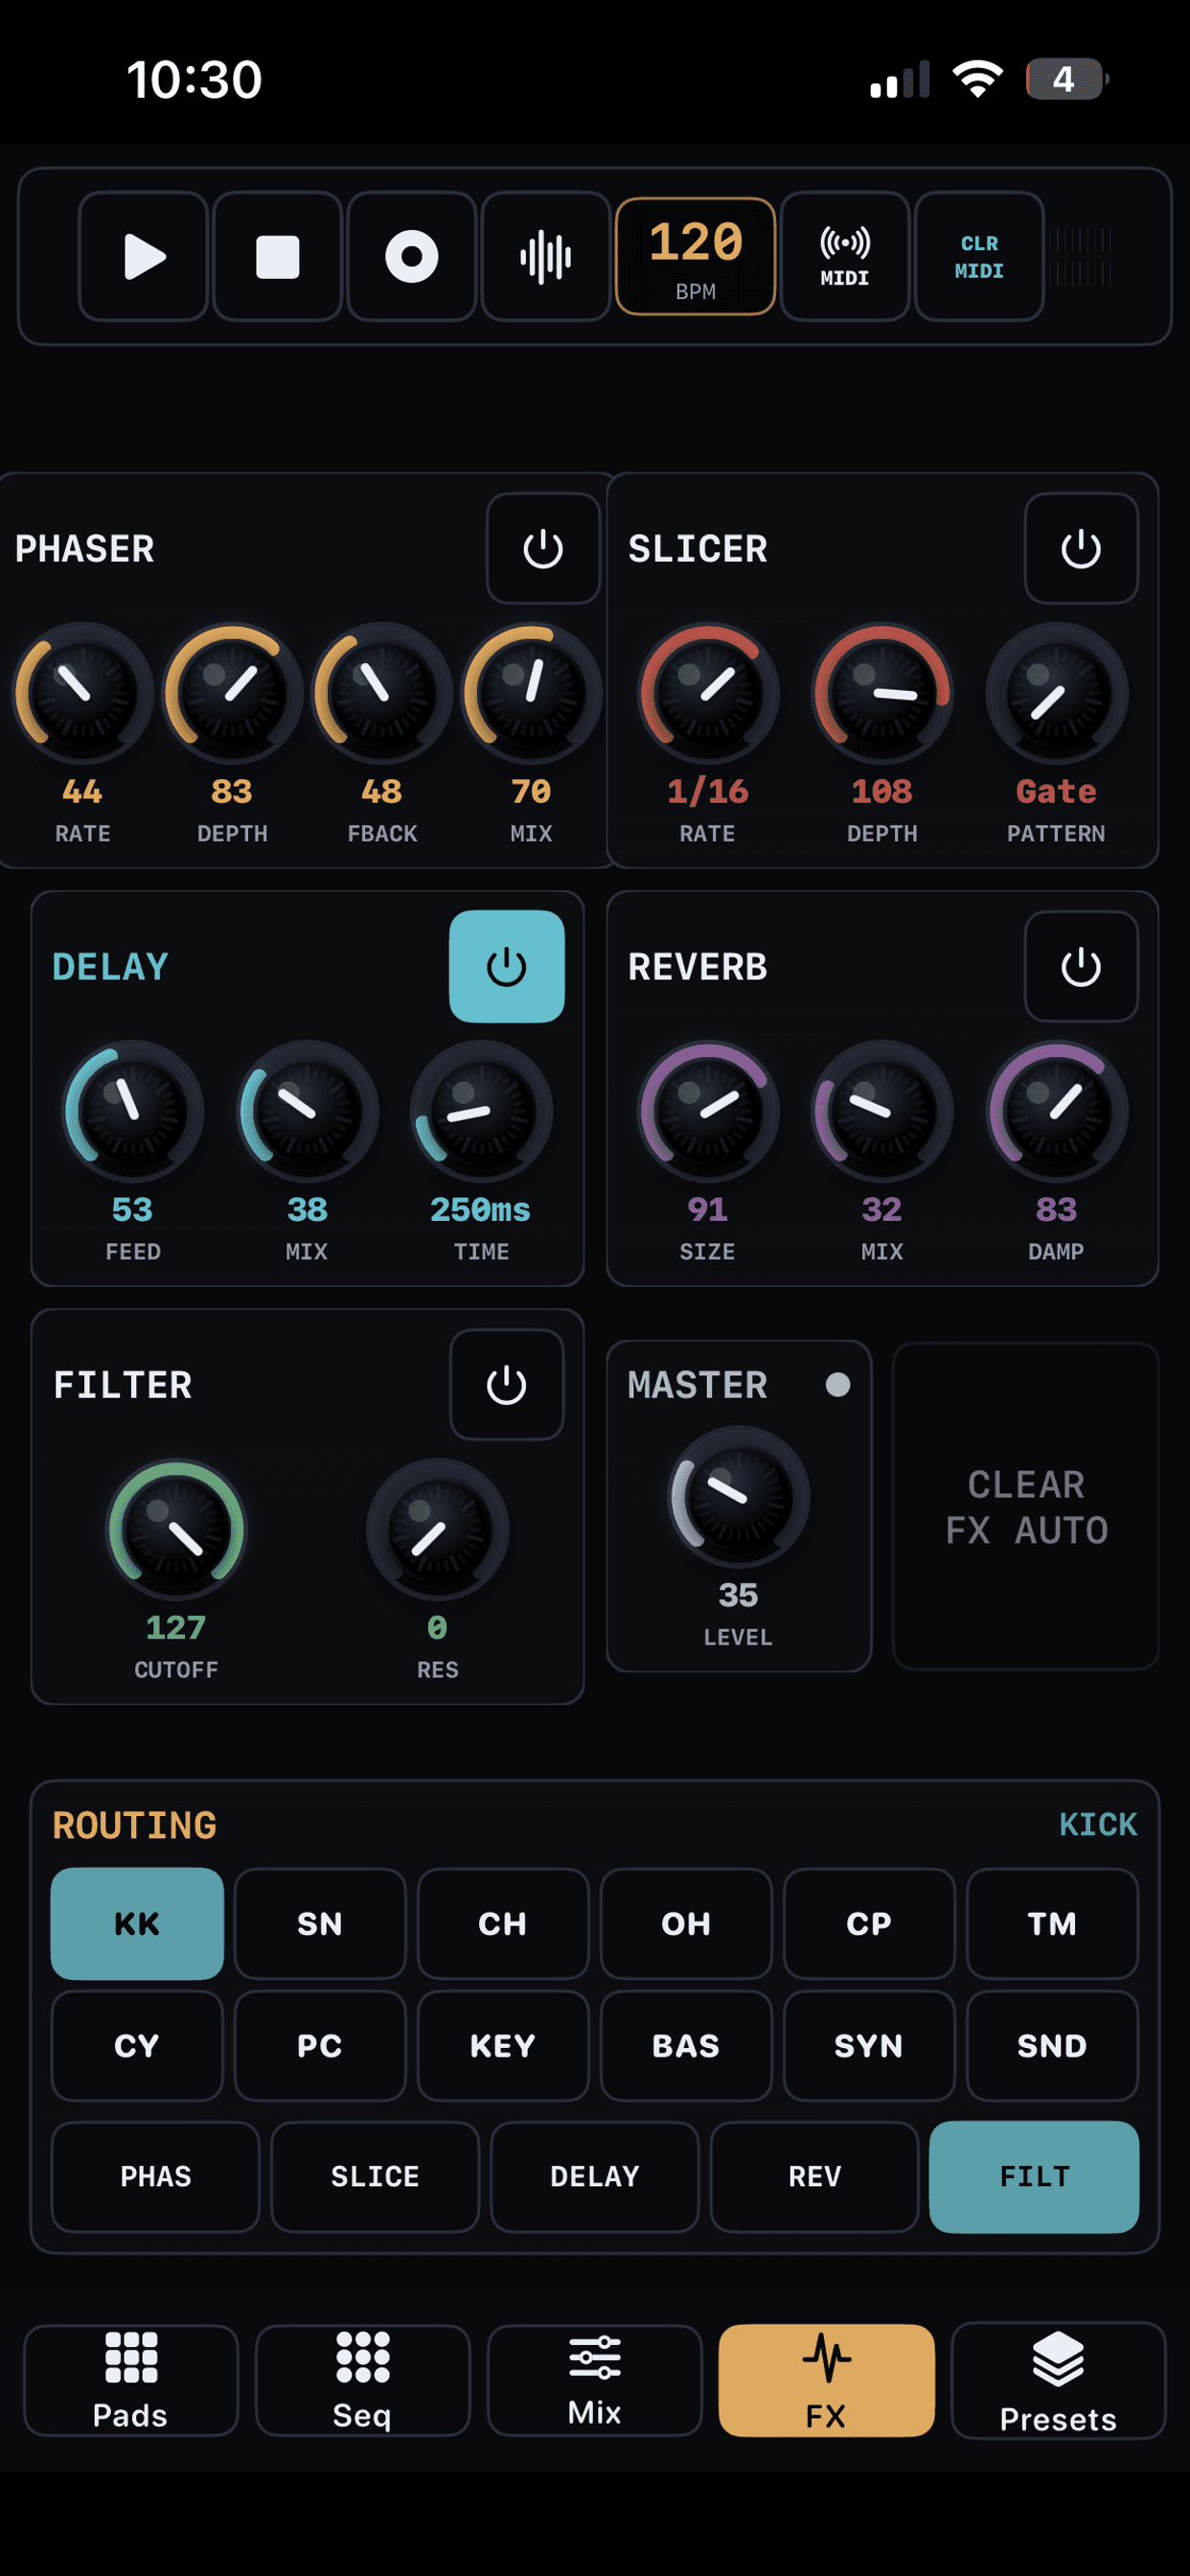Stop playback with the Stop button
Screen dimensions: 1190x2576
click(x=277, y=257)
